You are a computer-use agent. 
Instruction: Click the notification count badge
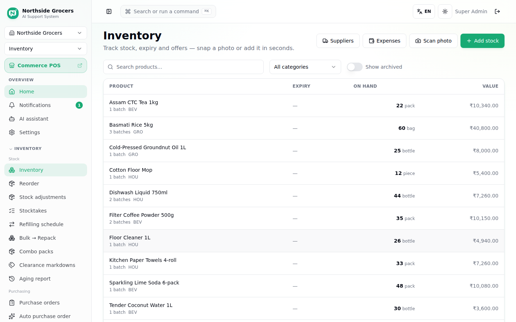[79, 105]
